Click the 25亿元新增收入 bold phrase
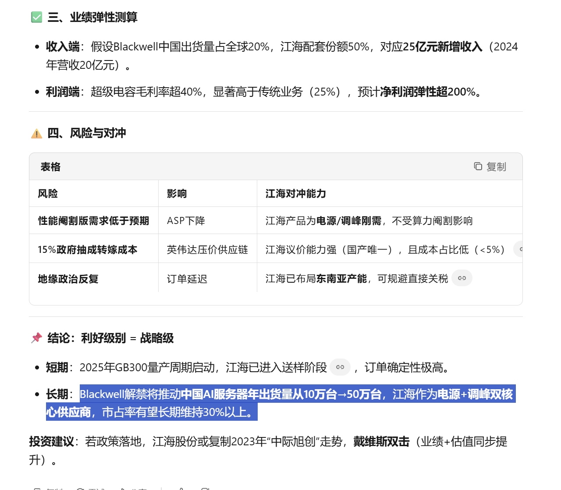The image size is (561, 490). click(443, 46)
